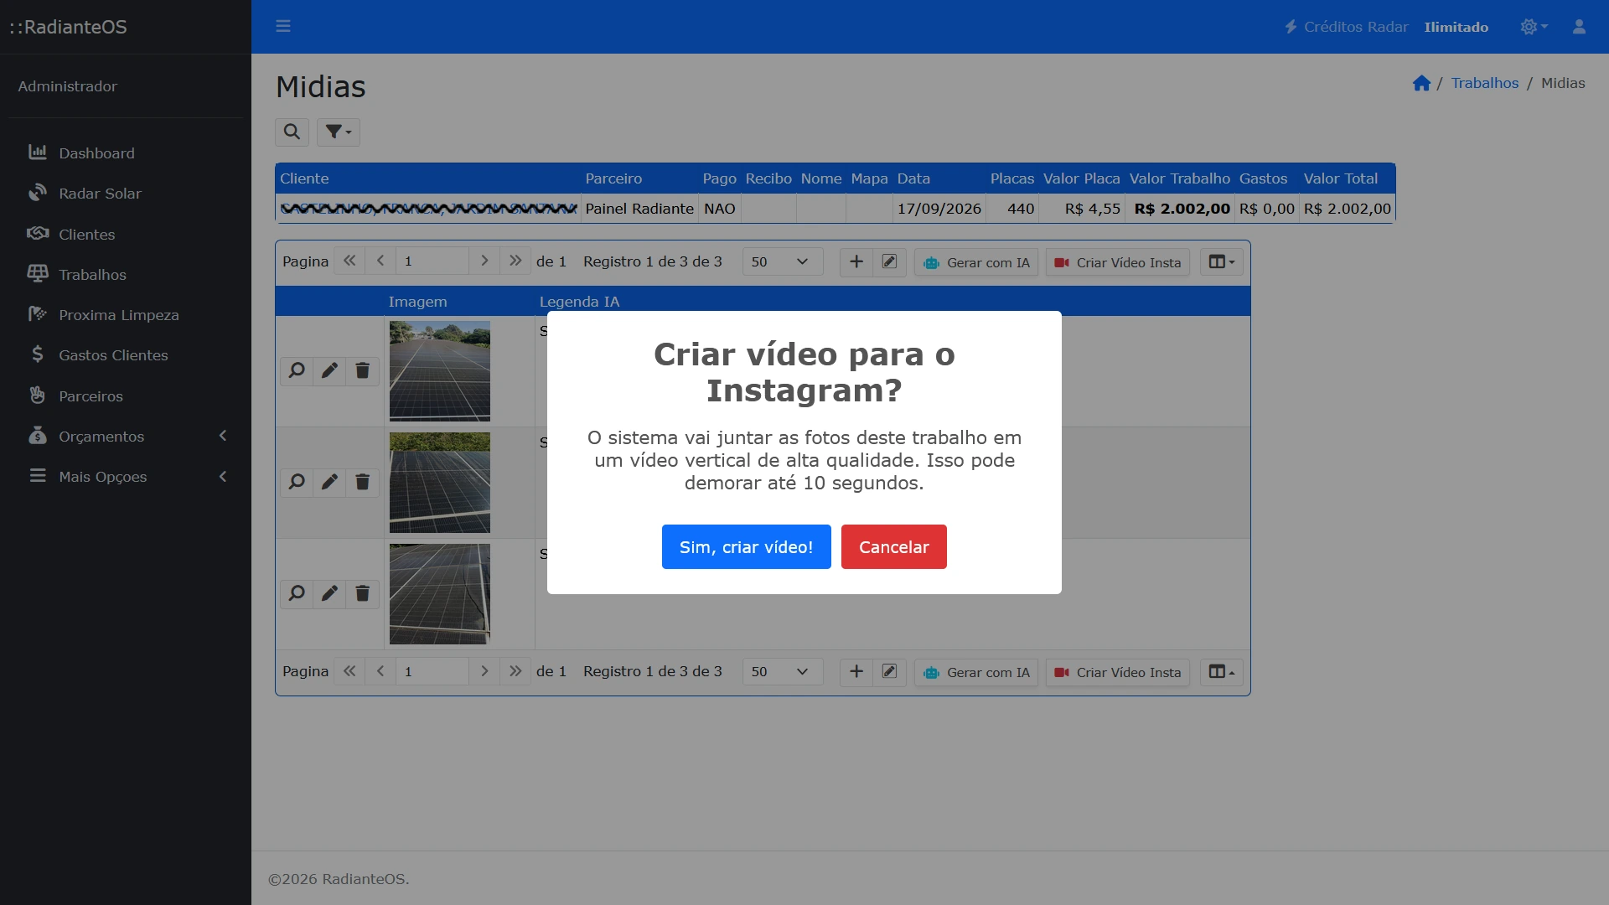Open Radar Solar in the sidebar

pos(126,194)
